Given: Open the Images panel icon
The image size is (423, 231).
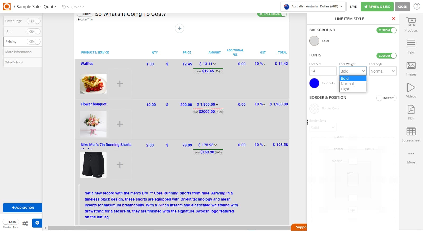Looking at the screenshot, I should click(x=411, y=65).
